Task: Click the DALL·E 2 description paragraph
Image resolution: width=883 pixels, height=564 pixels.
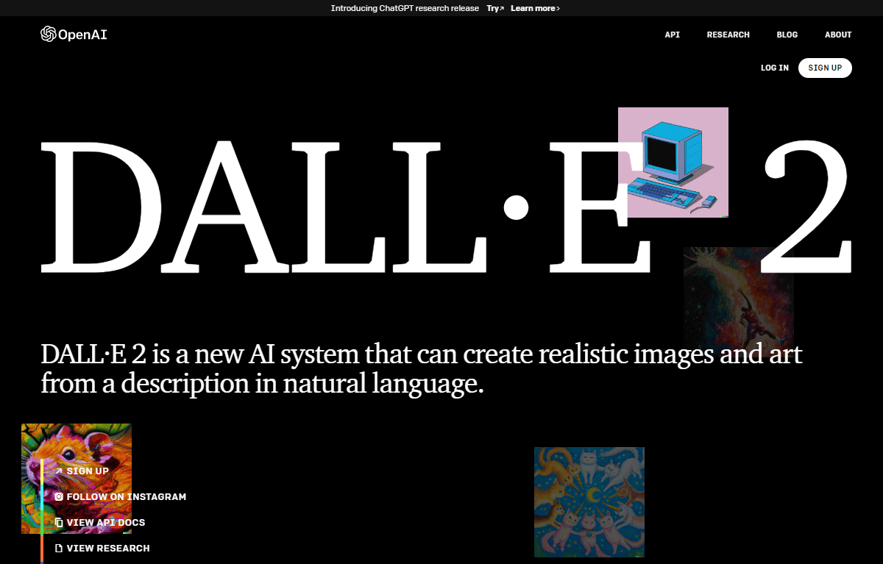Action: pyautogui.click(x=422, y=369)
